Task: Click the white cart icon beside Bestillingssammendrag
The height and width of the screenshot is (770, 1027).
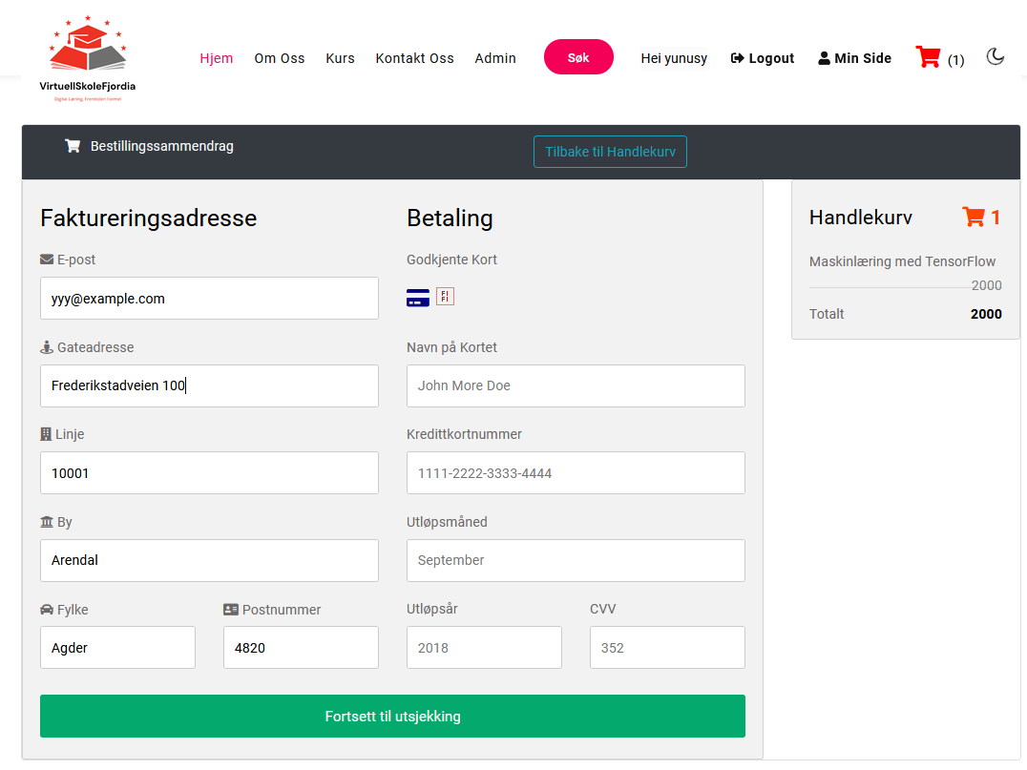Action: [73, 146]
